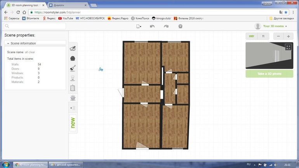The width and height of the screenshot is (299, 168).
Task: Open the new file dropdown menu
Action: pos(139,26)
